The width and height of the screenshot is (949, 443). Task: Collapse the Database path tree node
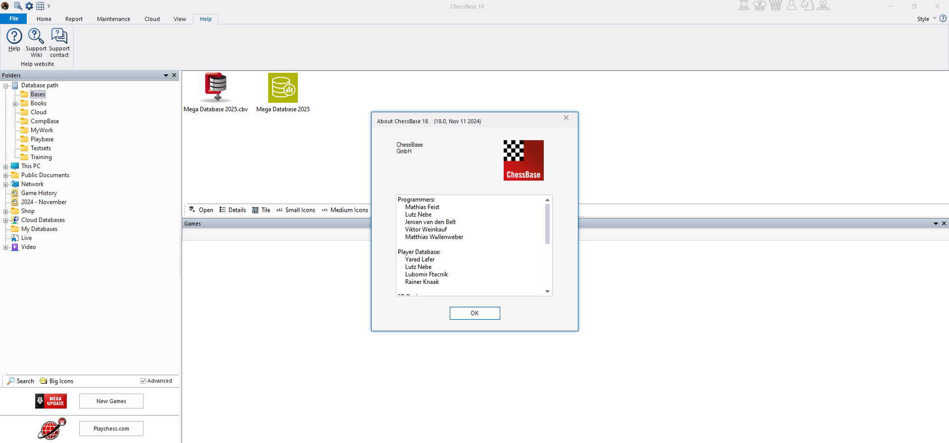tap(6, 86)
